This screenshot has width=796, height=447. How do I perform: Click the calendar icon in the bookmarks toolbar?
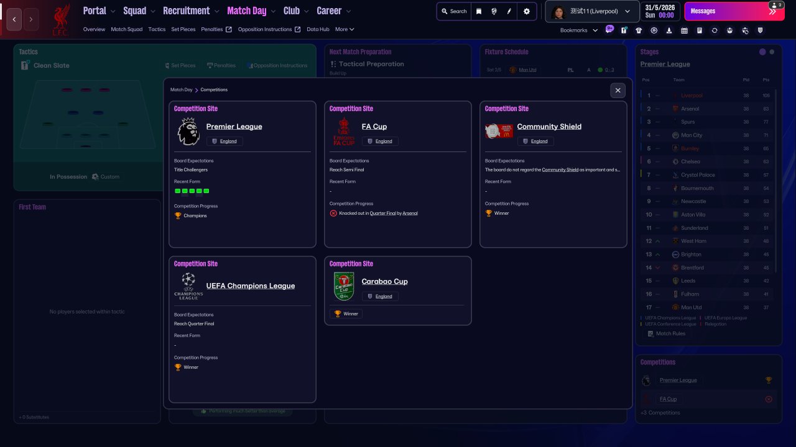684,30
